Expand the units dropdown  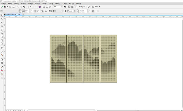click(58, 11)
